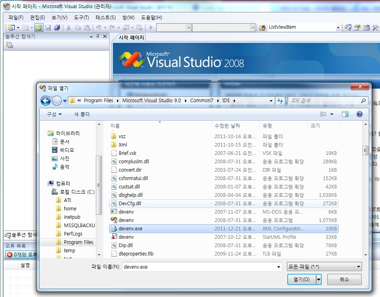Click the 취소 button

(x=344, y=279)
